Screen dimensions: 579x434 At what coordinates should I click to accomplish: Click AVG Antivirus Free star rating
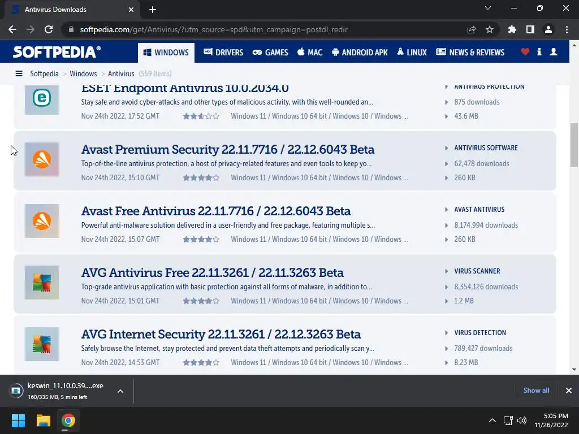(x=201, y=301)
